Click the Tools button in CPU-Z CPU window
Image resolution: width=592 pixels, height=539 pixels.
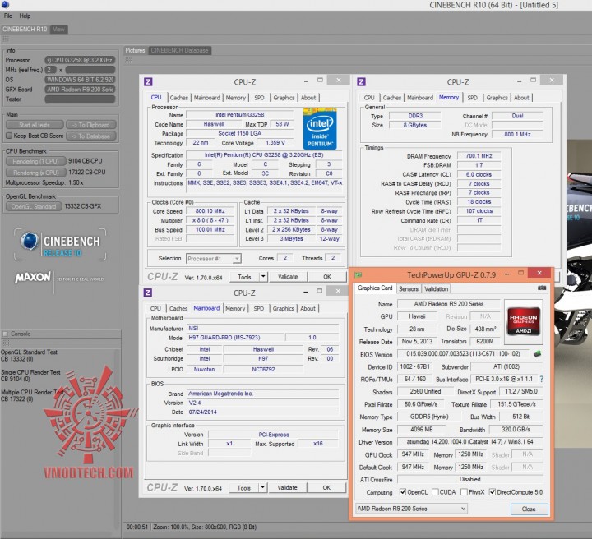(244, 276)
